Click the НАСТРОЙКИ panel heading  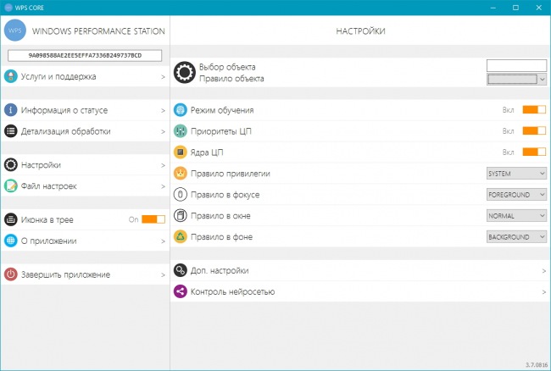point(360,30)
